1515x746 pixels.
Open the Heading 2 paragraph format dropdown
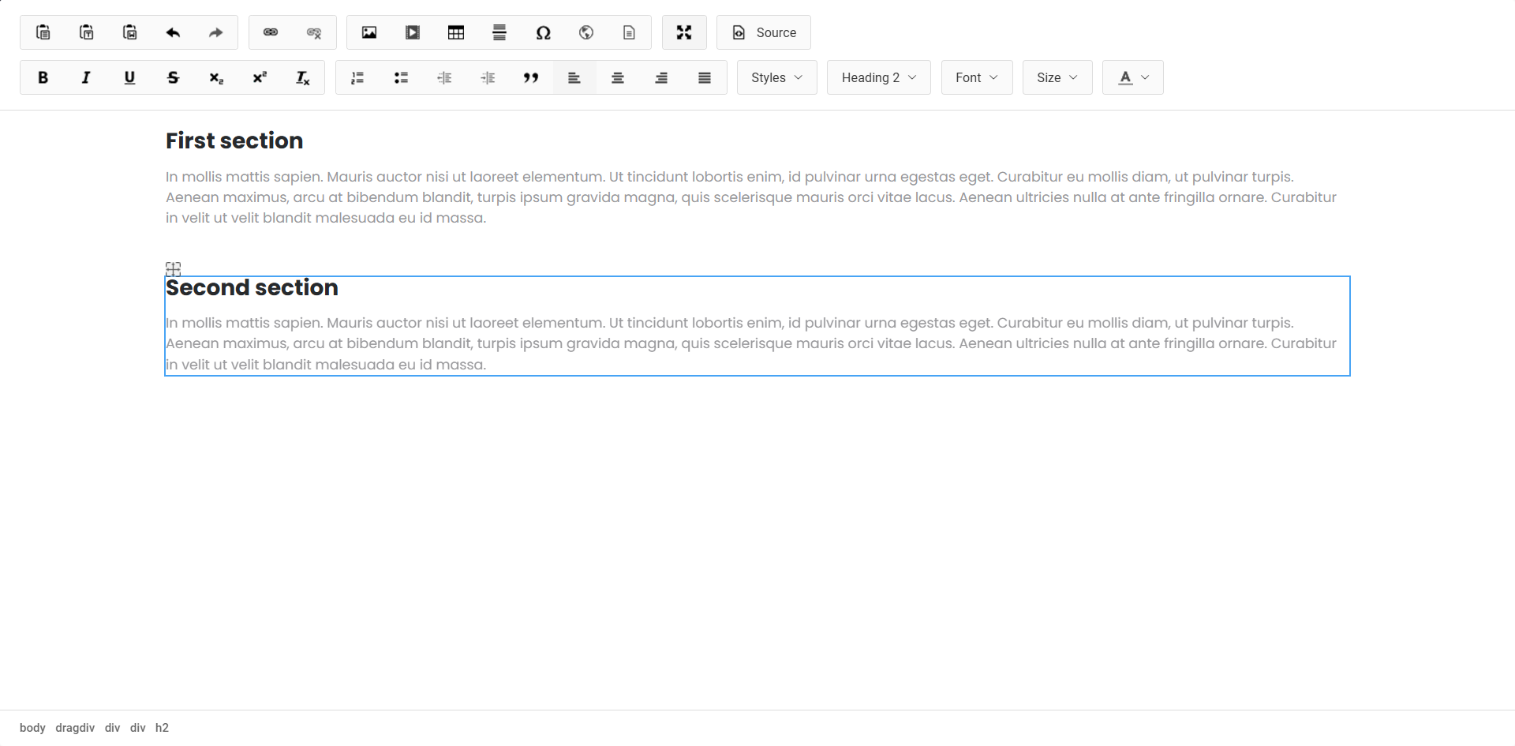point(878,77)
